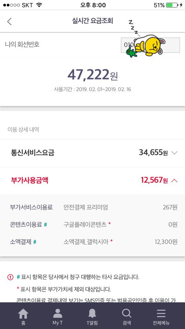Open the 전체메뉴 hamburger icon
This screenshot has width=185, height=329.
click(x=161, y=314)
